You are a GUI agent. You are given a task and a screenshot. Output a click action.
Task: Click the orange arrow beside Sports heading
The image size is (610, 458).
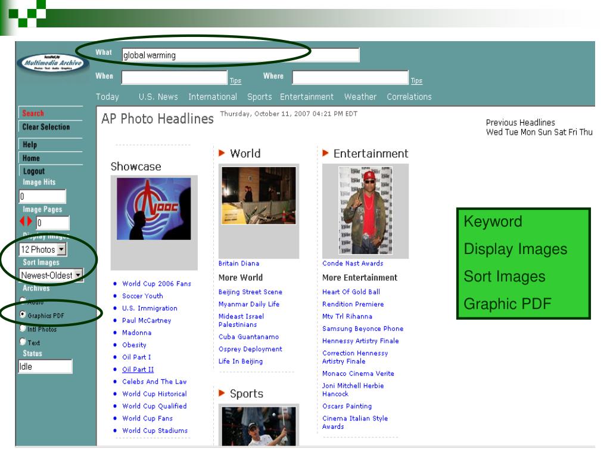point(222,393)
